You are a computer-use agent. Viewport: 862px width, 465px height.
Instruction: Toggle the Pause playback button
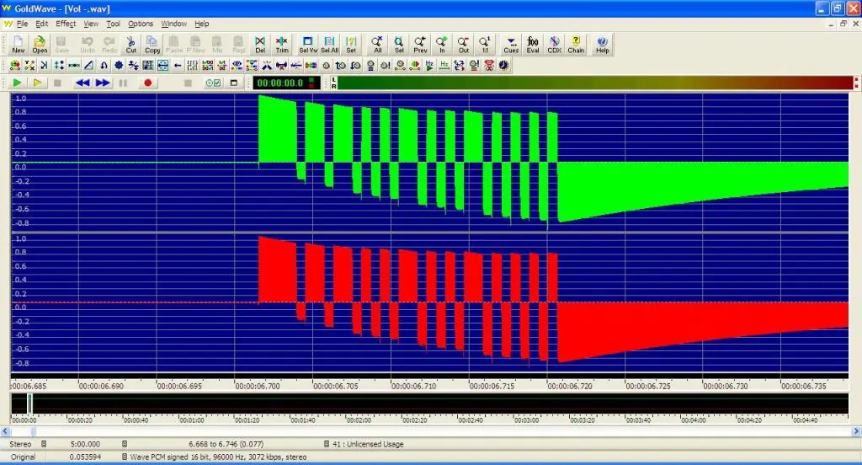123,83
